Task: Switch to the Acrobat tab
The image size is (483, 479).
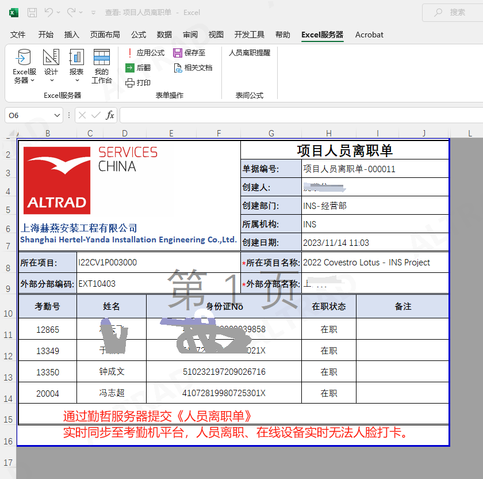Action: (x=369, y=35)
